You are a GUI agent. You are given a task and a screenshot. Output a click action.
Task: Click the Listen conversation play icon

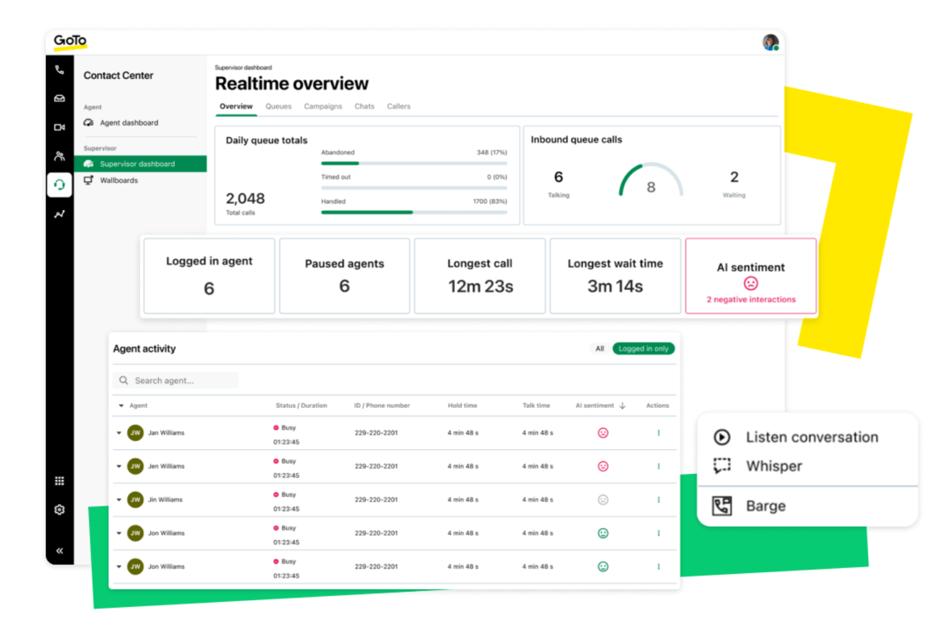click(722, 437)
